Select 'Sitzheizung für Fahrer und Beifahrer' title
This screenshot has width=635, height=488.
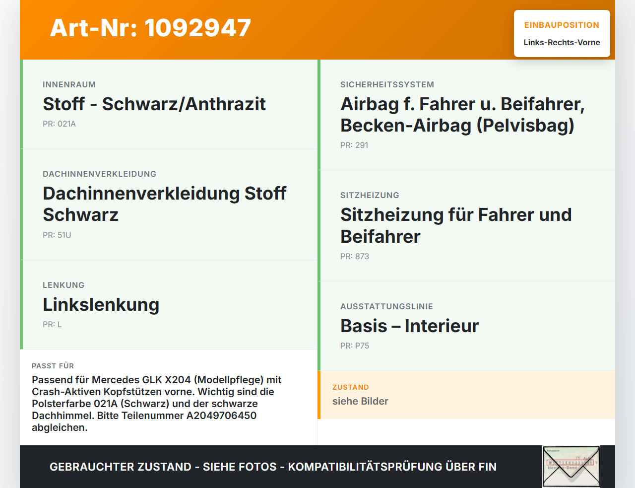[x=456, y=226]
